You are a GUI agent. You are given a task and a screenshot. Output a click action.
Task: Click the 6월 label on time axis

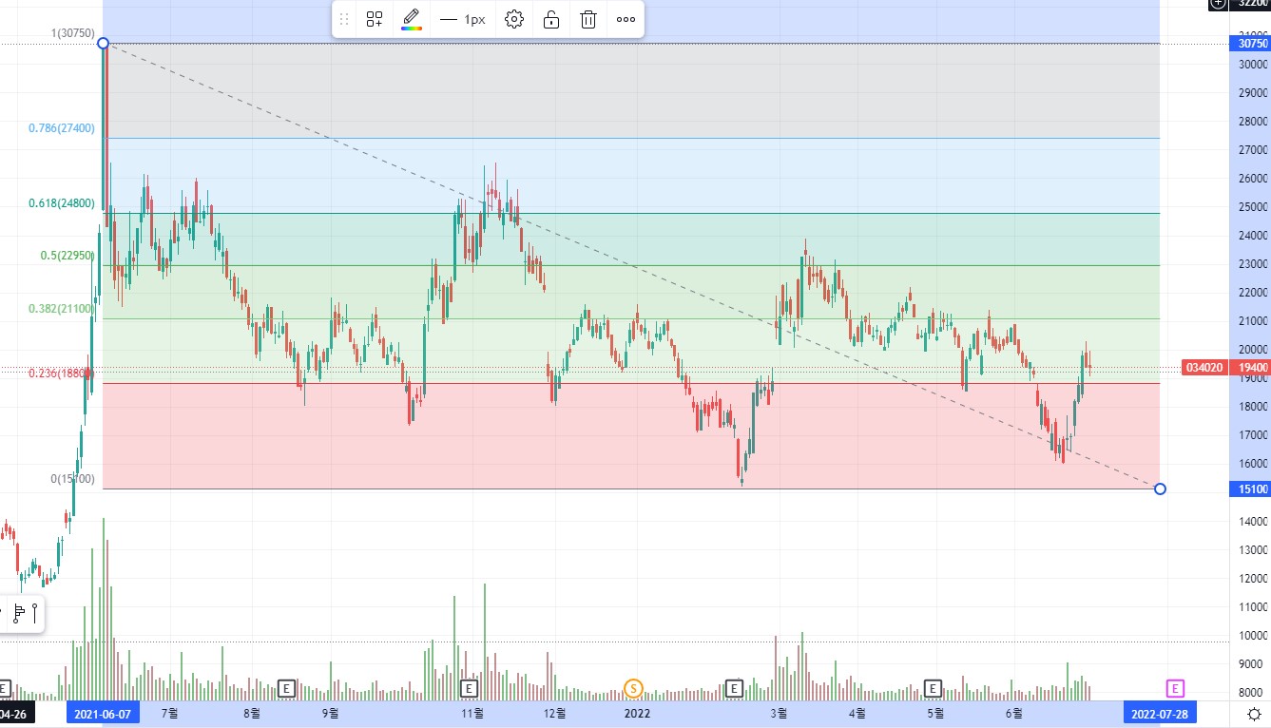click(x=1013, y=713)
